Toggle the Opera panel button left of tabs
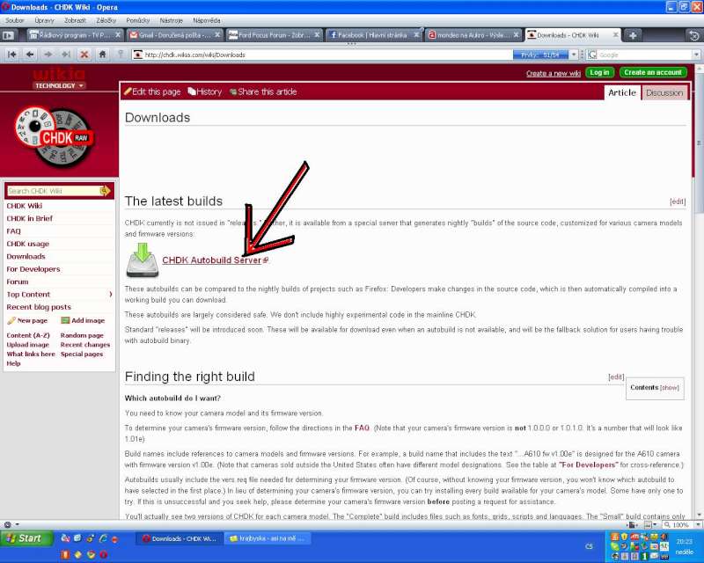The width and height of the screenshot is (704, 563). (x=9, y=35)
